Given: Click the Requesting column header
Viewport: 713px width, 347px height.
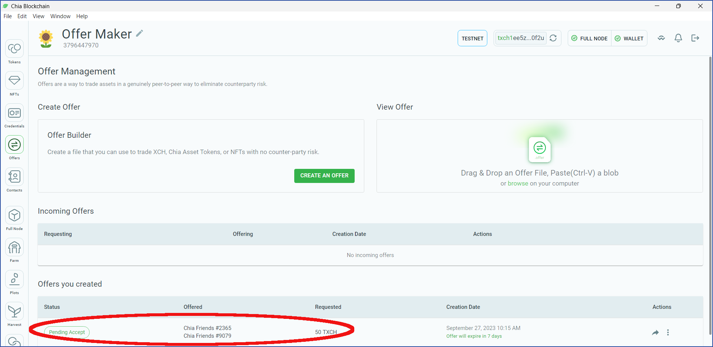Looking at the screenshot, I should (58, 234).
